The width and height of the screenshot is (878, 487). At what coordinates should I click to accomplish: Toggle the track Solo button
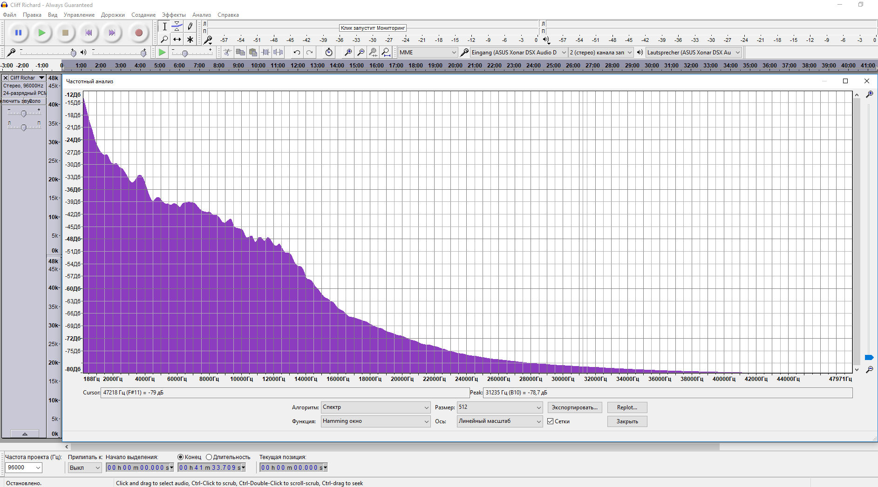pyautogui.click(x=35, y=101)
